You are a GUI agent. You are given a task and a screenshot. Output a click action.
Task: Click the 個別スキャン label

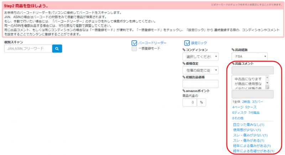click(x=14, y=42)
